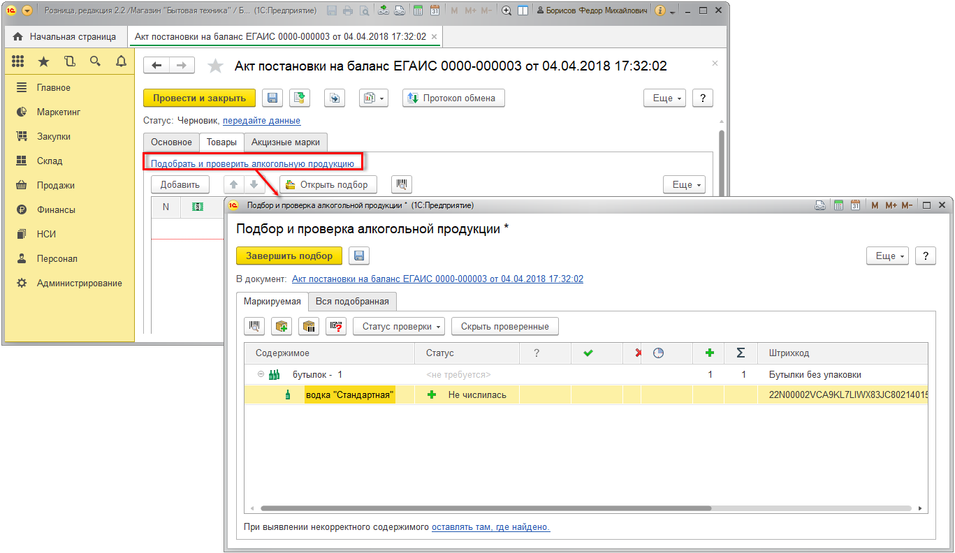
Task: Open calculator in the Подбор dialog title bar
Action: tap(838, 205)
